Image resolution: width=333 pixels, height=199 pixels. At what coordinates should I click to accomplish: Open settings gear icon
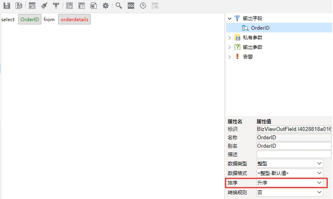point(106,6)
